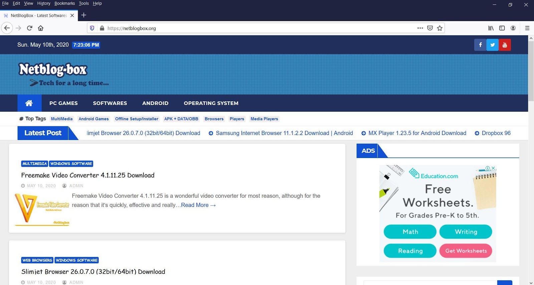Click Read More on Freemake post
The width and height of the screenshot is (534, 285).
(x=198, y=205)
